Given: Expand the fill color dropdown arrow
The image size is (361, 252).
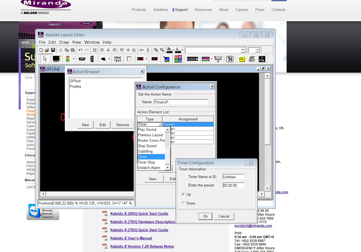Looking at the screenshot, I should (173, 50).
